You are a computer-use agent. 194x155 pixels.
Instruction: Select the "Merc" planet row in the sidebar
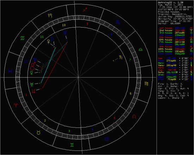175,63
